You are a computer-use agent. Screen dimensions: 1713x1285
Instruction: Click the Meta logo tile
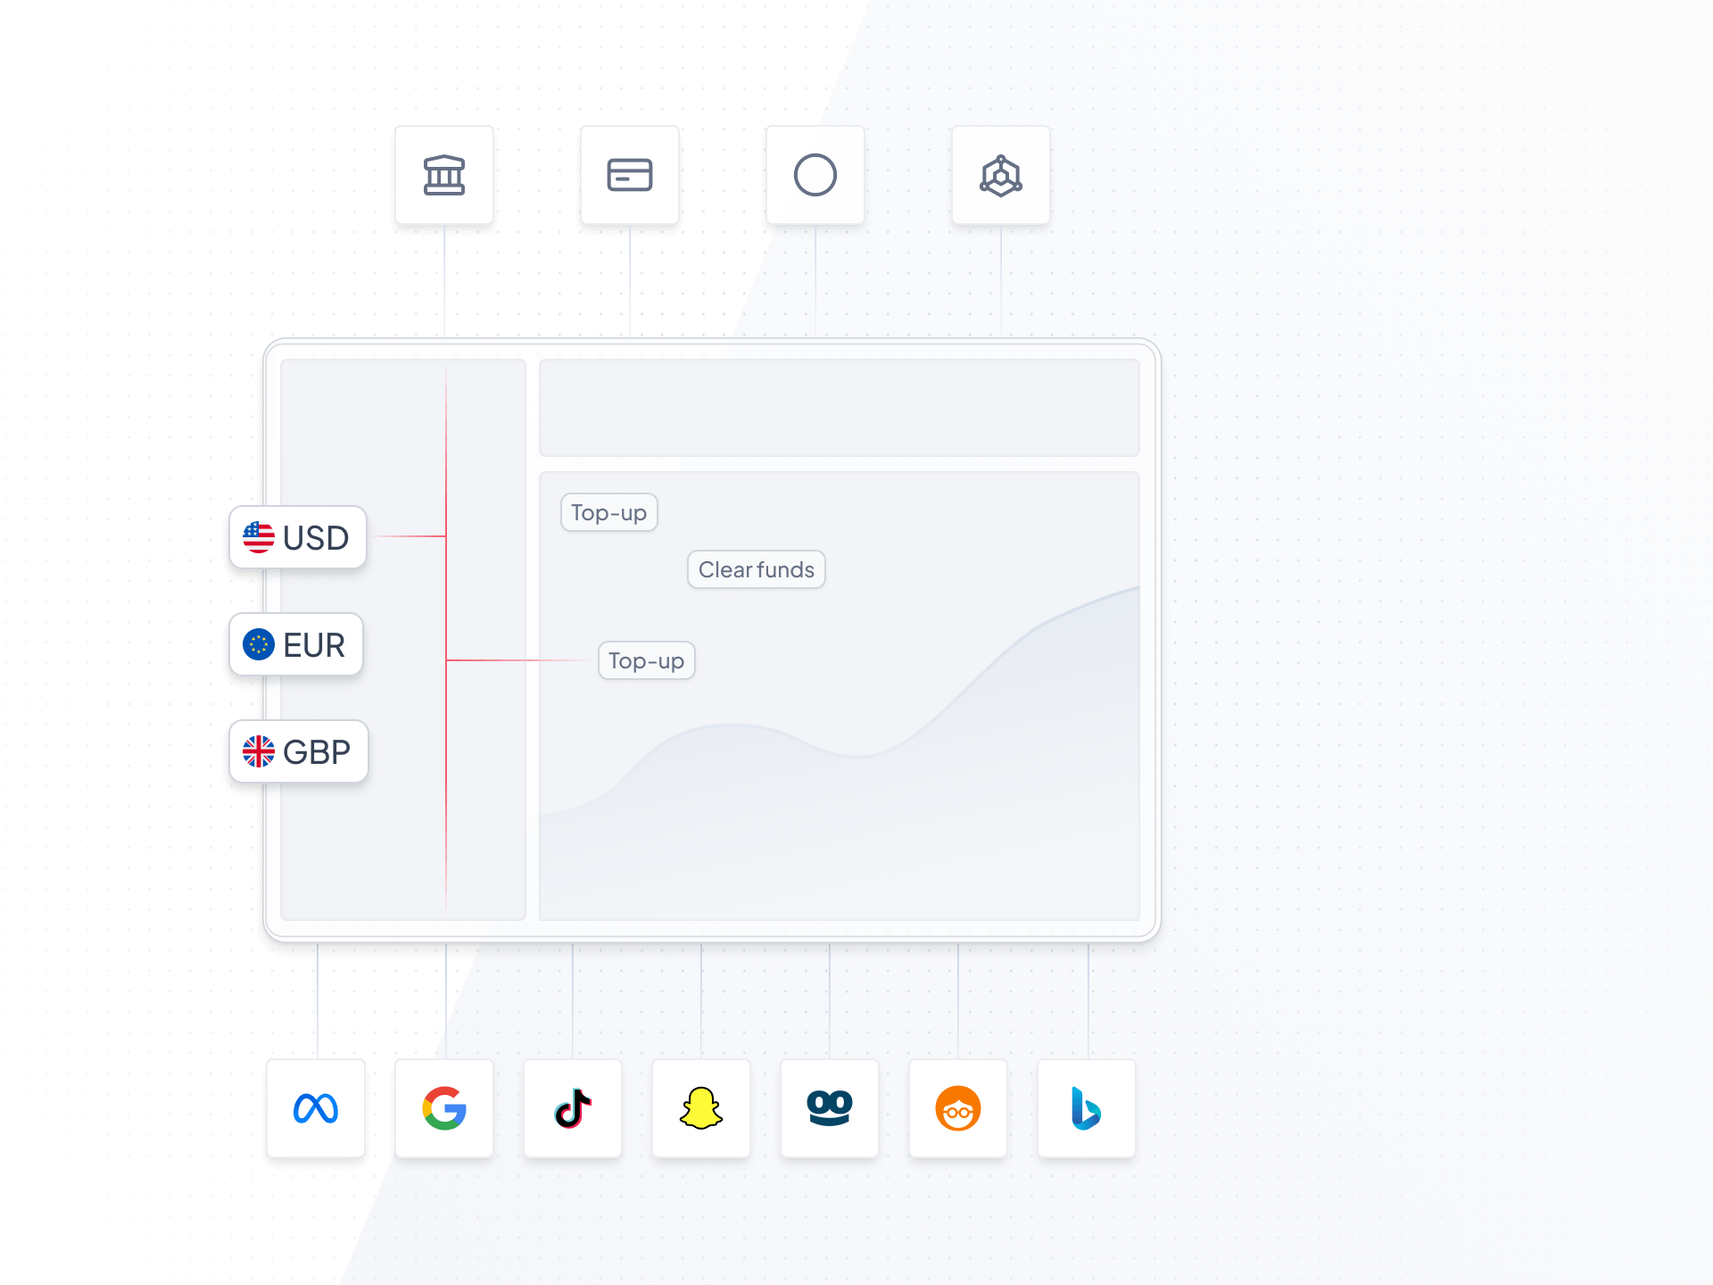coord(316,1109)
